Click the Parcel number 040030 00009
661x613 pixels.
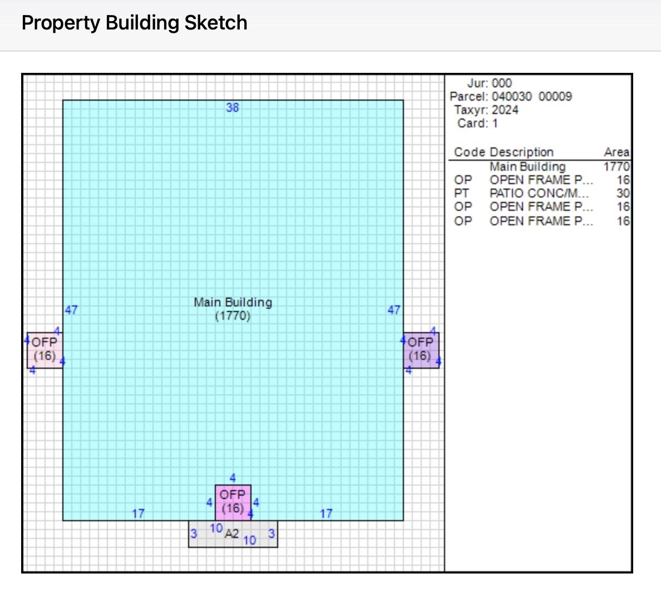click(532, 97)
